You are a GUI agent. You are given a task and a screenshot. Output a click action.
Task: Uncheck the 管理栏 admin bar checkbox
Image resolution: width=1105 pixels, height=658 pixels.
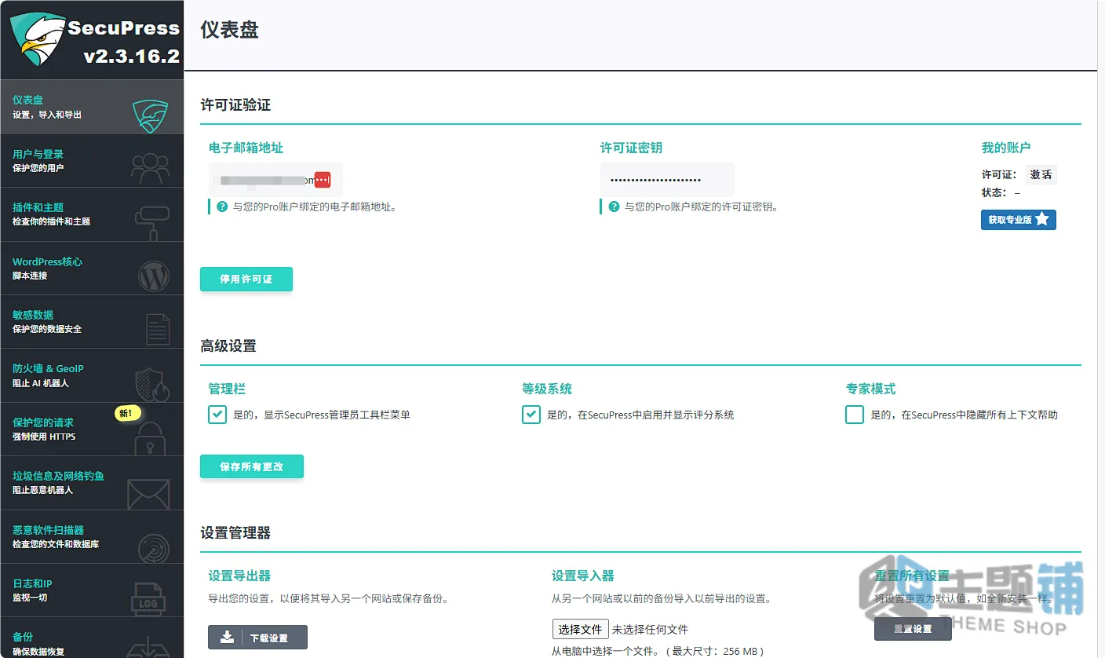click(217, 415)
